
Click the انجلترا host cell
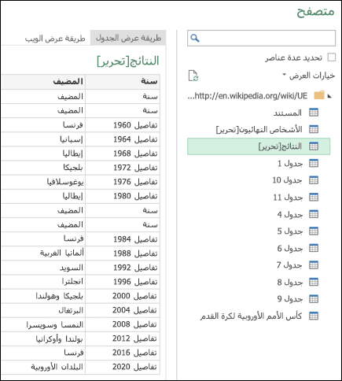[43, 282]
